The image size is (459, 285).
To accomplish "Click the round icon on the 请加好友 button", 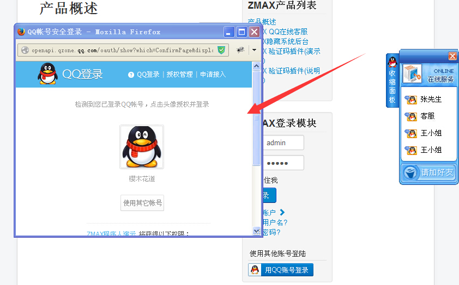I will click(x=410, y=172).
